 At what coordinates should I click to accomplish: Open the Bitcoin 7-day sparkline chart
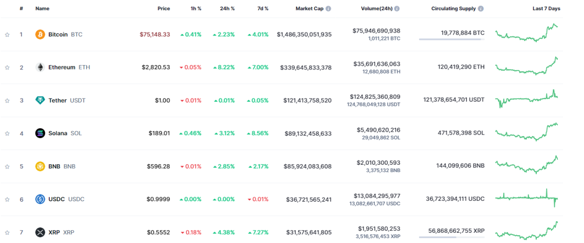(527, 34)
